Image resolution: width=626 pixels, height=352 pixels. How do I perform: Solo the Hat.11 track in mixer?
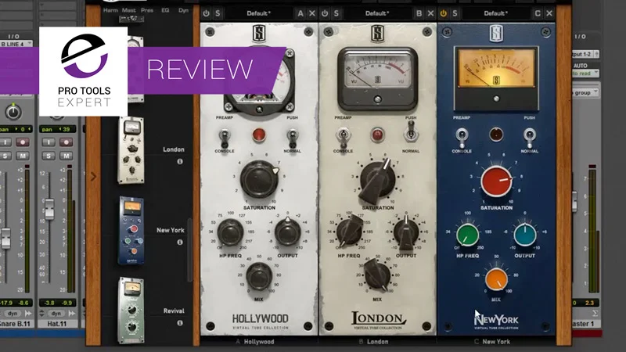pyautogui.click(x=49, y=156)
